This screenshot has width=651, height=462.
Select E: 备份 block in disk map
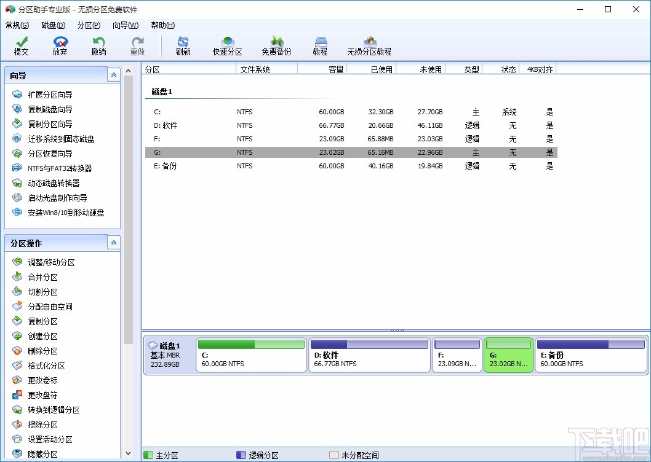pos(591,356)
